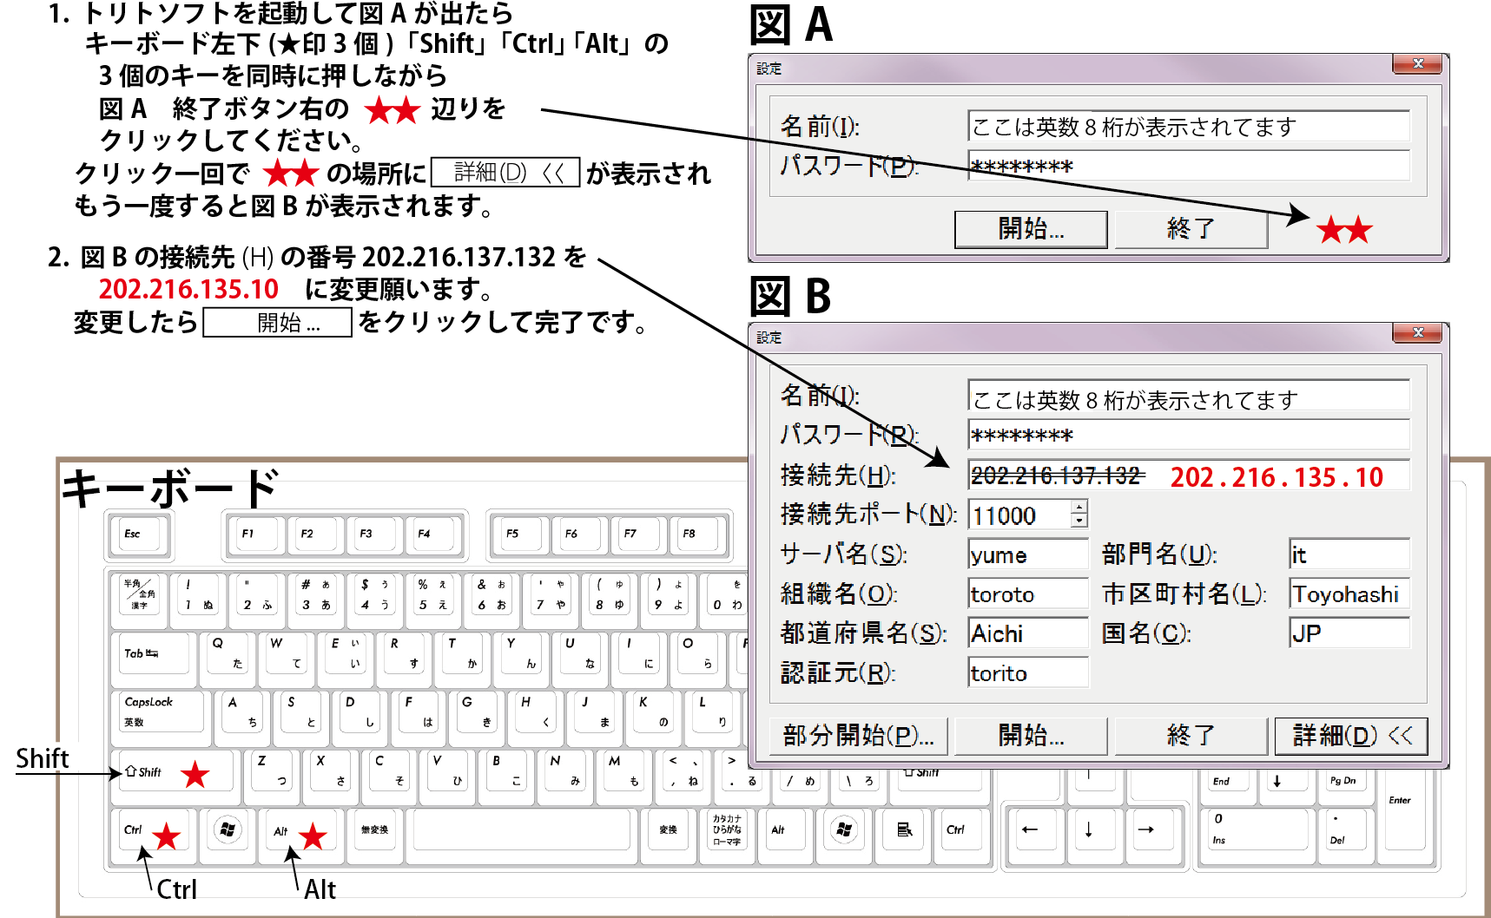This screenshot has width=1491, height=918.
Task: Click the red star on left Ctrl key
Action: 166,836
